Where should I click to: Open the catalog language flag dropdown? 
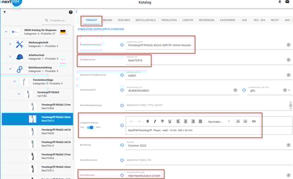coord(64,32)
